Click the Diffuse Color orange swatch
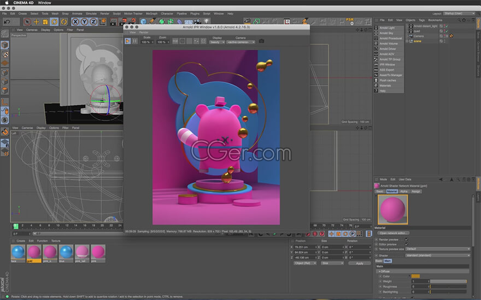Image resolution: width=481 pixels, height=300 pixels. pyautogui.click(x=415, y=276)
